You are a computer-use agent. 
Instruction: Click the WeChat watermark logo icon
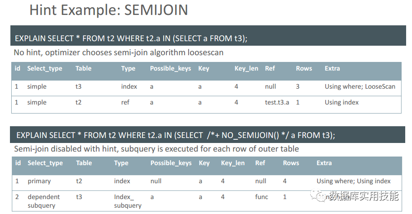pyautogui.click(x=319, y=195)
